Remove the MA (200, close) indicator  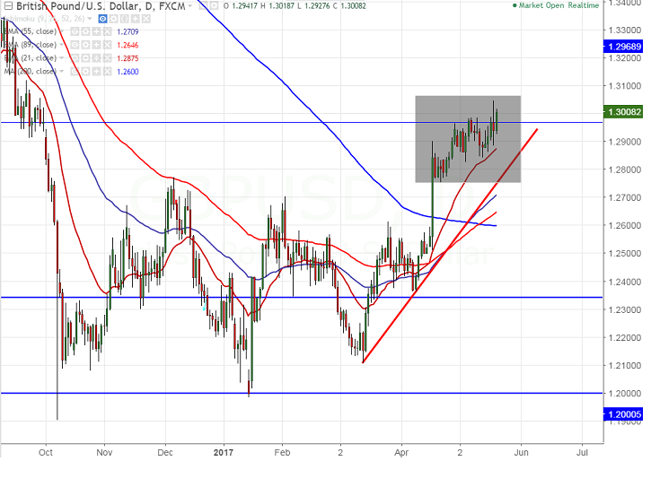[107, 72]
